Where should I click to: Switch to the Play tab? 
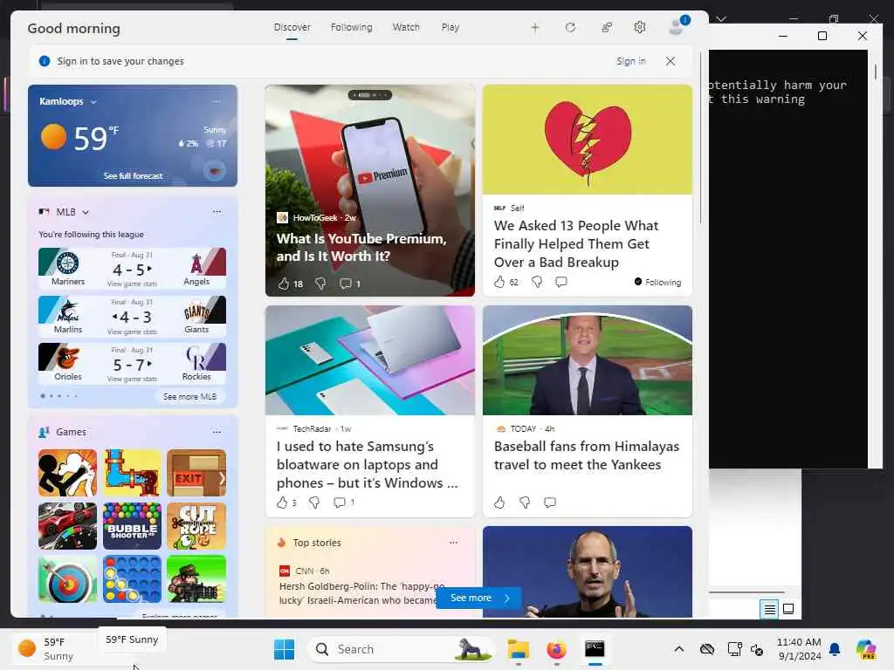pyautogui.click(x=450, y=27)
